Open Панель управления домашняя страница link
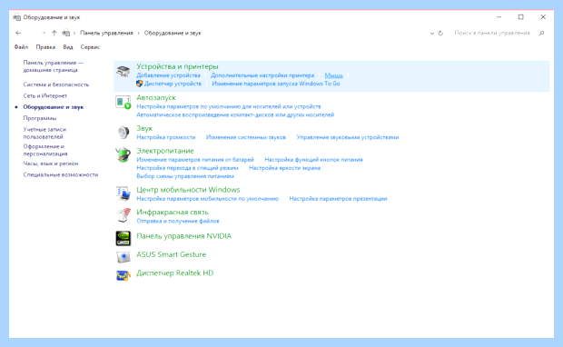The height and width of the screenshot is (347, 563). click(54, 66)
